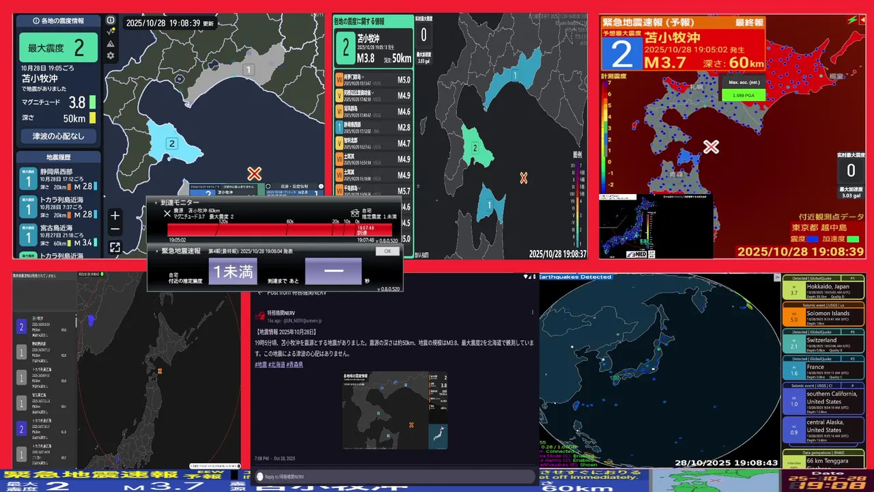This screenshot has height=492, width=874.
Task: Open the #北海道 hashtag link
Action: pos(277,365)
